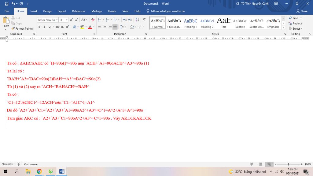The image size is (313, 176).
Task: Increase font size with grow icon
Action: click(71, 20)
